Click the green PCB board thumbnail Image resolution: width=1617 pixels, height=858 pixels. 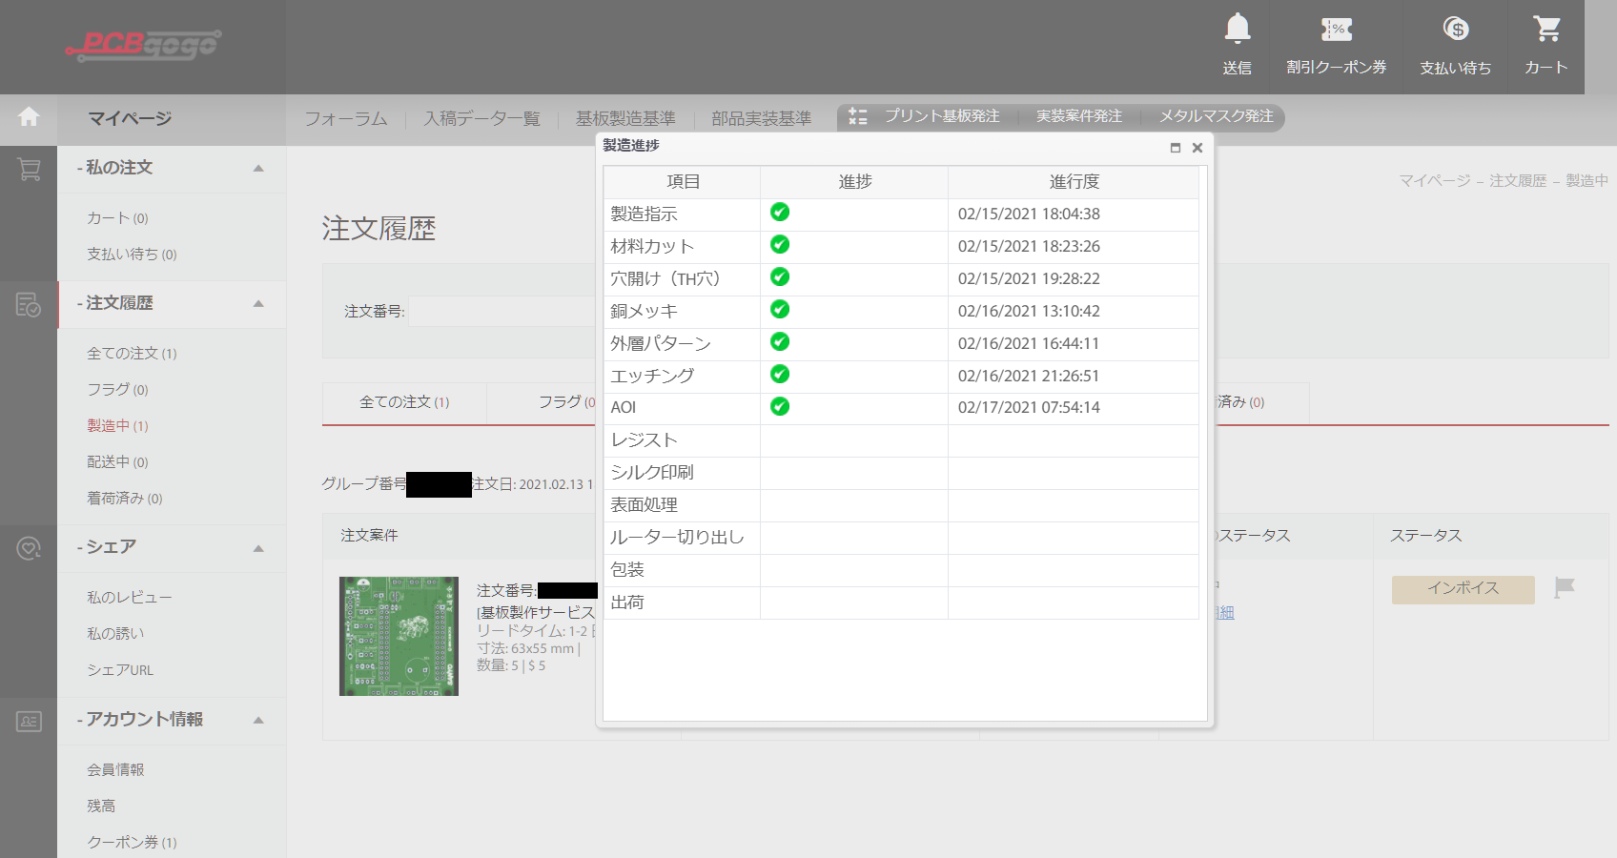[x=399, y=636]
